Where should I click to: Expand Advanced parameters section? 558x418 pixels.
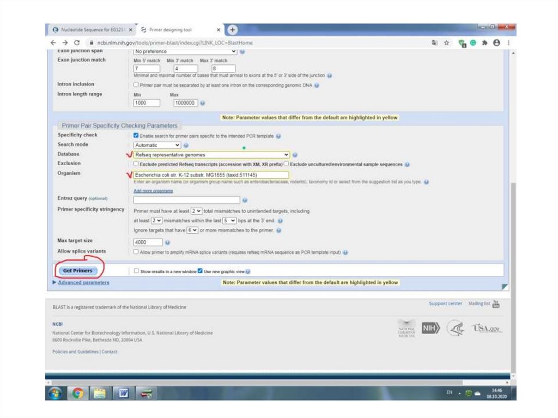tap(83, 283)
